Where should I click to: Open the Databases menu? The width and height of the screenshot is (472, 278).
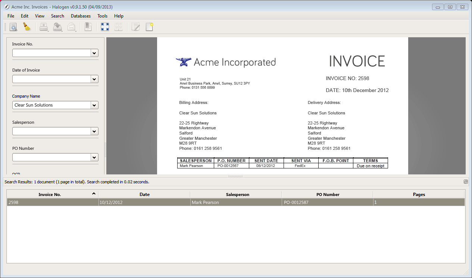pos(81,16)
